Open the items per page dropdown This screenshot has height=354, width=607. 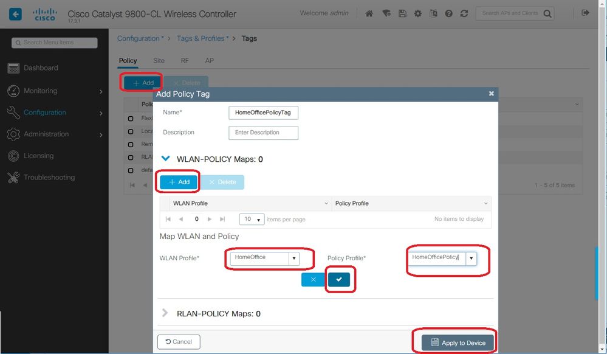(x=252, y=219)
